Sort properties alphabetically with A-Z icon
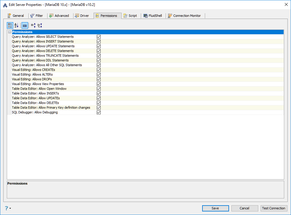Screen dimensions: 291x215 [x=17, y=25]
